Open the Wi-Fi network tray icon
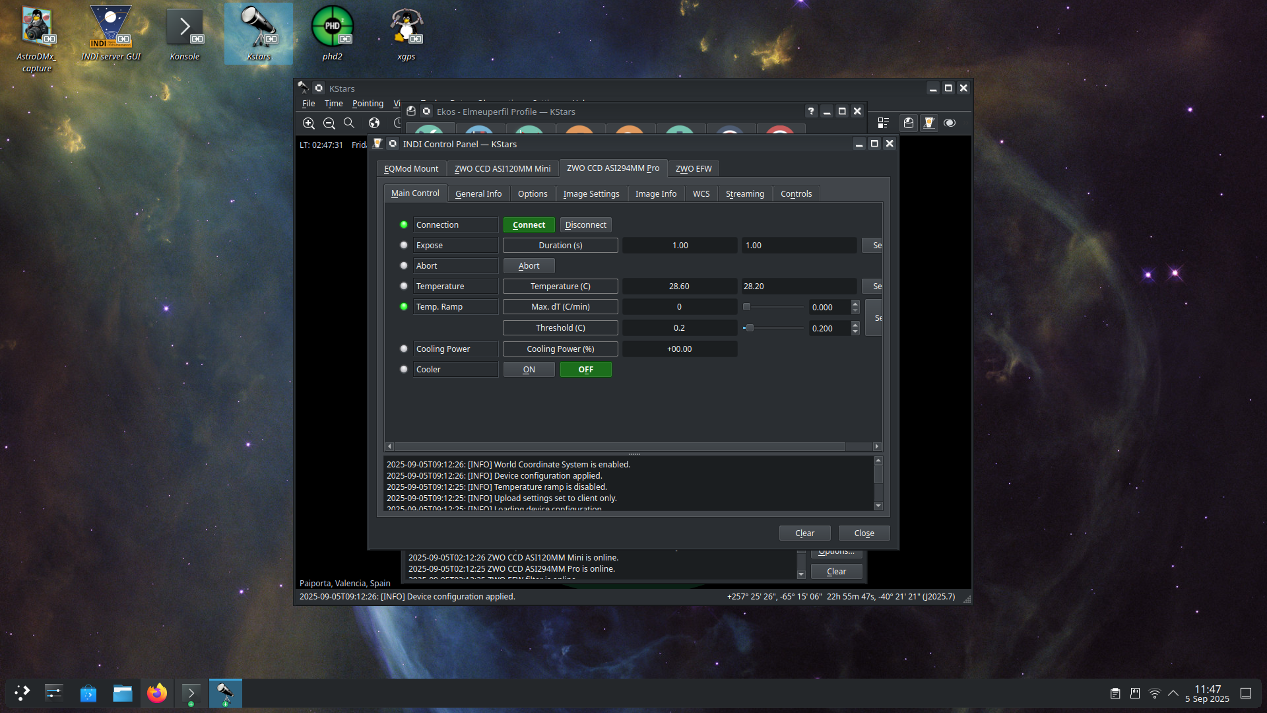This screenshot has height=713, width=1267. (1155, 693)
